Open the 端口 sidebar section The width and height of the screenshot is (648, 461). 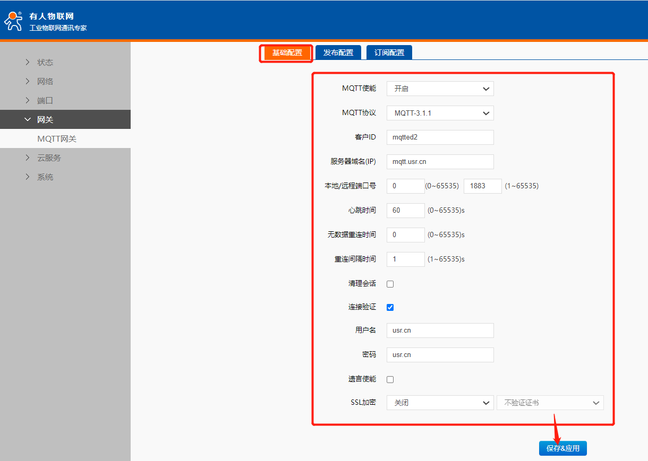pyautogui.click(x=45, y=100)
